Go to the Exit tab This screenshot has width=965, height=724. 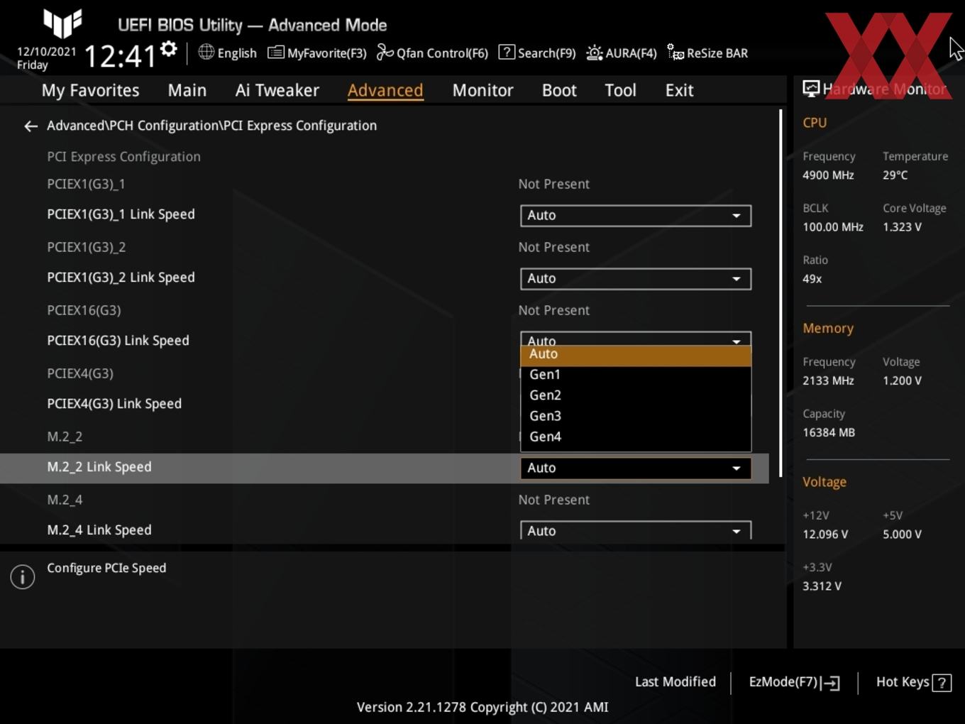click(679, 90)
